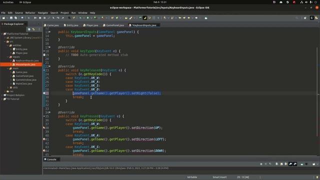Open the New file dropdown arrow

click(x=7, y=18)
